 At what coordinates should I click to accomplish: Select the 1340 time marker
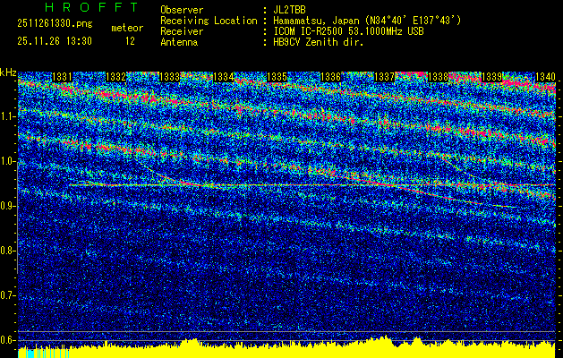point(544,78)
